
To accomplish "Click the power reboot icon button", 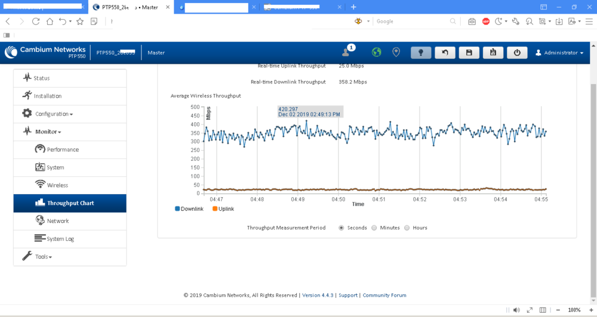I will pos(517,52).
